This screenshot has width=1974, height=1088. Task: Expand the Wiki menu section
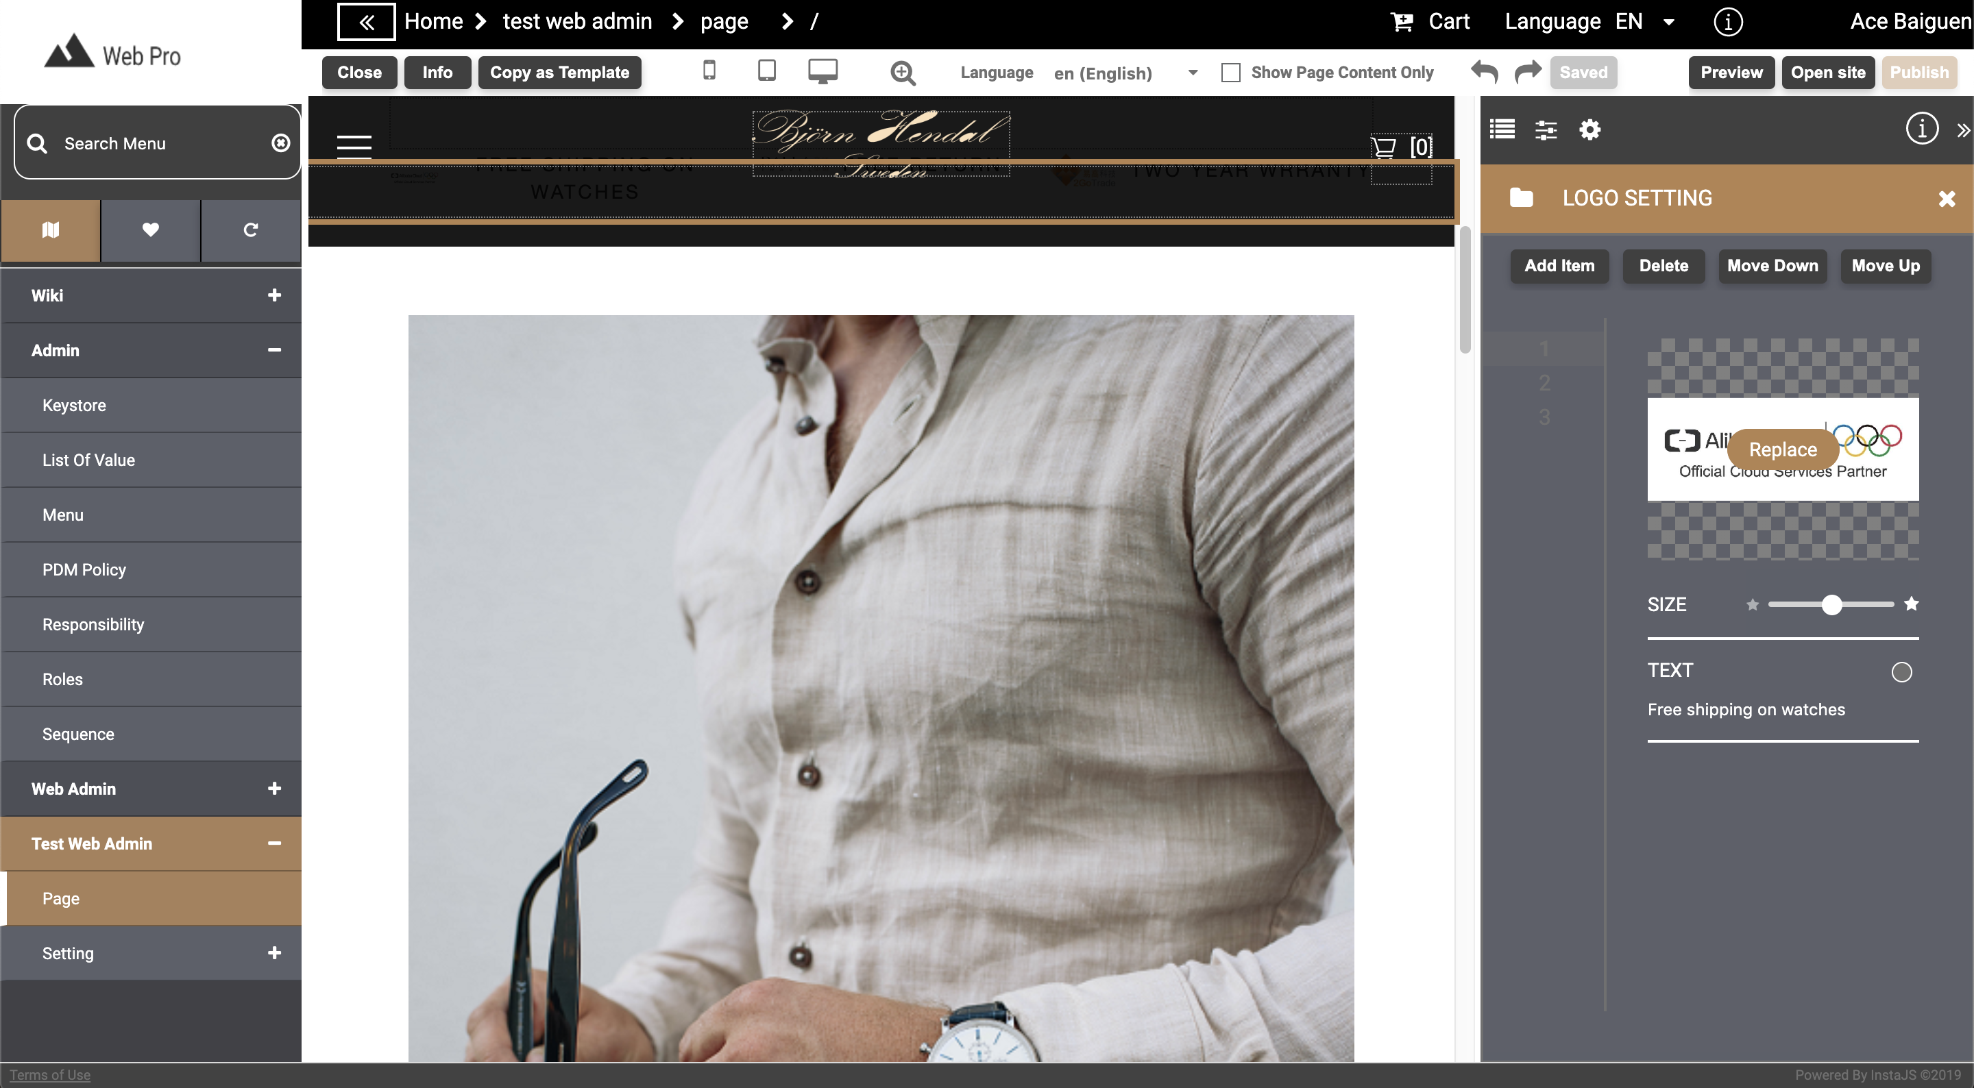(273, 295)
